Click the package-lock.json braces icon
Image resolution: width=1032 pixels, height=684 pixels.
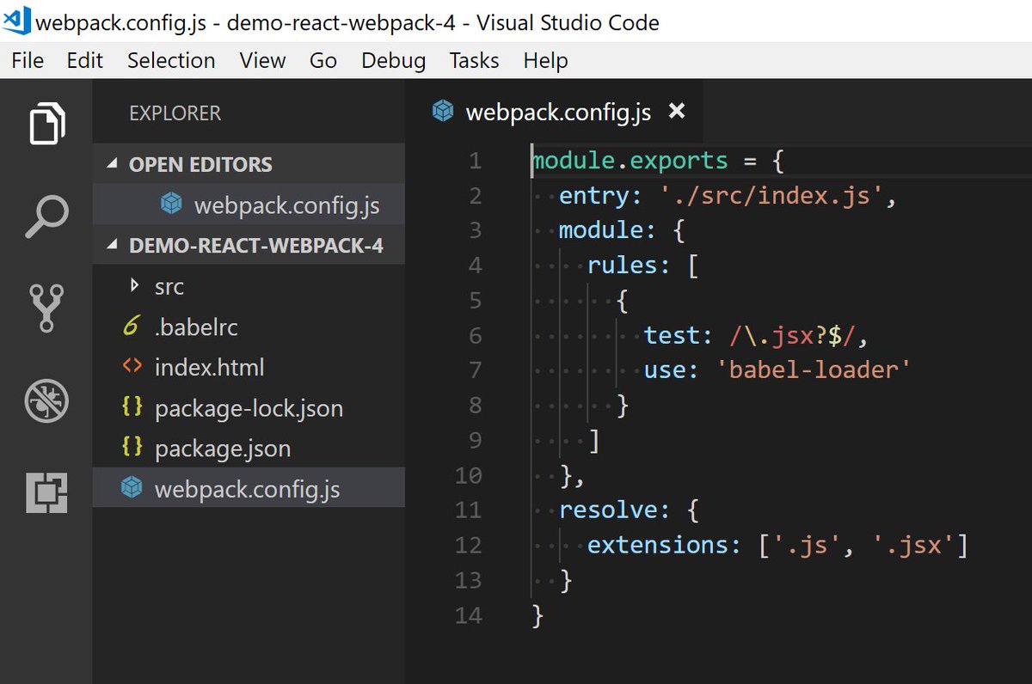(x=132, y=407)
